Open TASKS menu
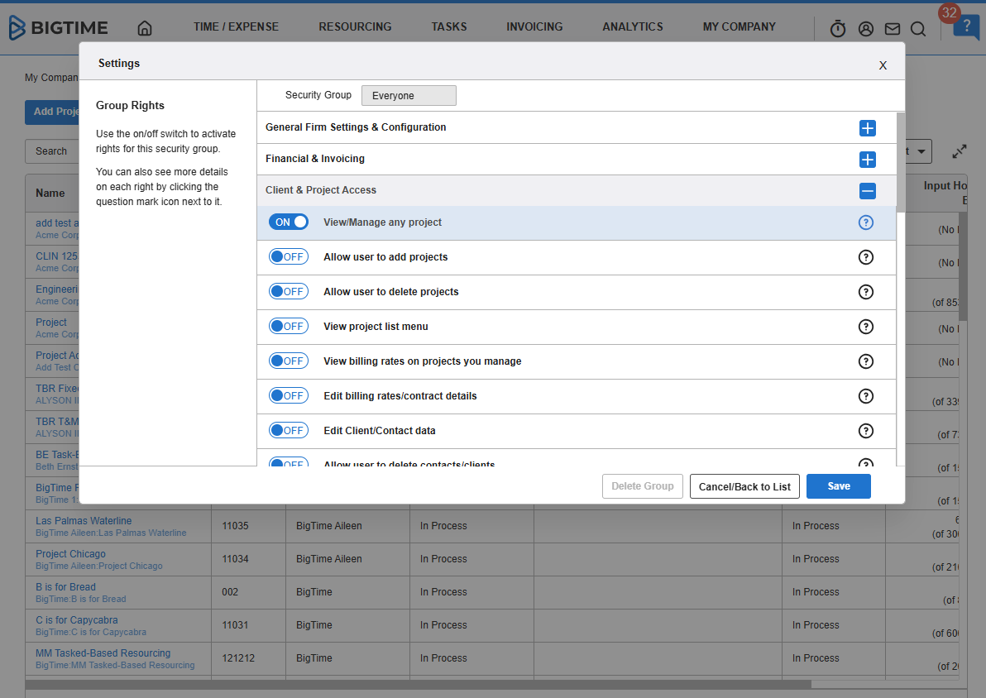The image size is (986, 698). tap(449, 27)
